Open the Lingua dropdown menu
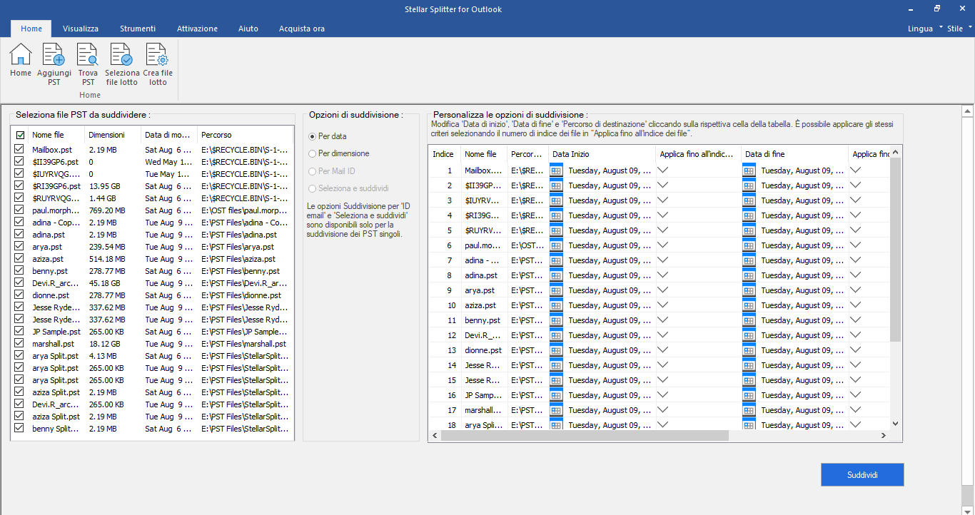The width and height of the screenshot is (975, 515). [925, 29]
